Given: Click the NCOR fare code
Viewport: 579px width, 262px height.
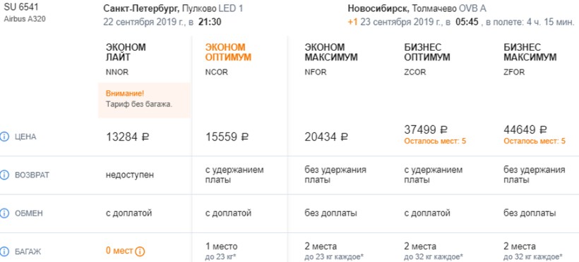Looking at the screenshot, I should pos(216,73).
